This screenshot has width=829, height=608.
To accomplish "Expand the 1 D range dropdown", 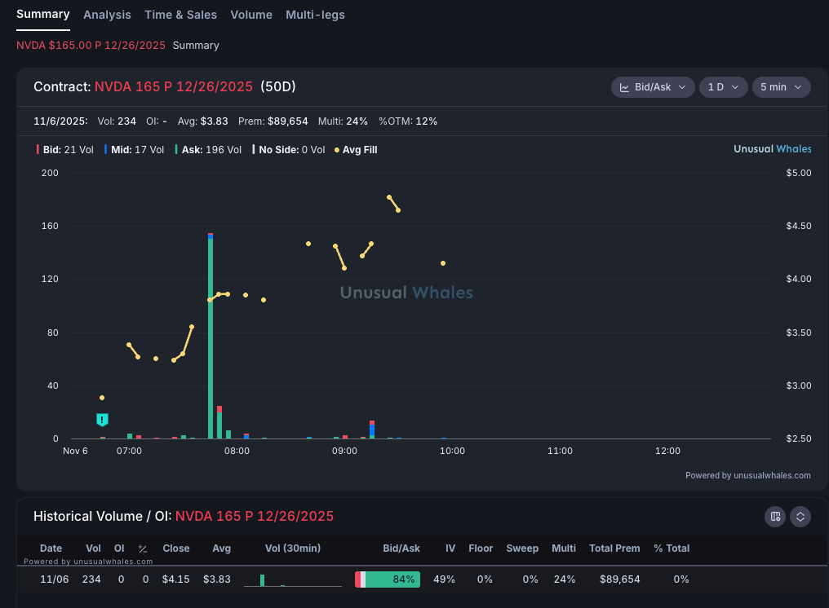I will tap(723, 87).
